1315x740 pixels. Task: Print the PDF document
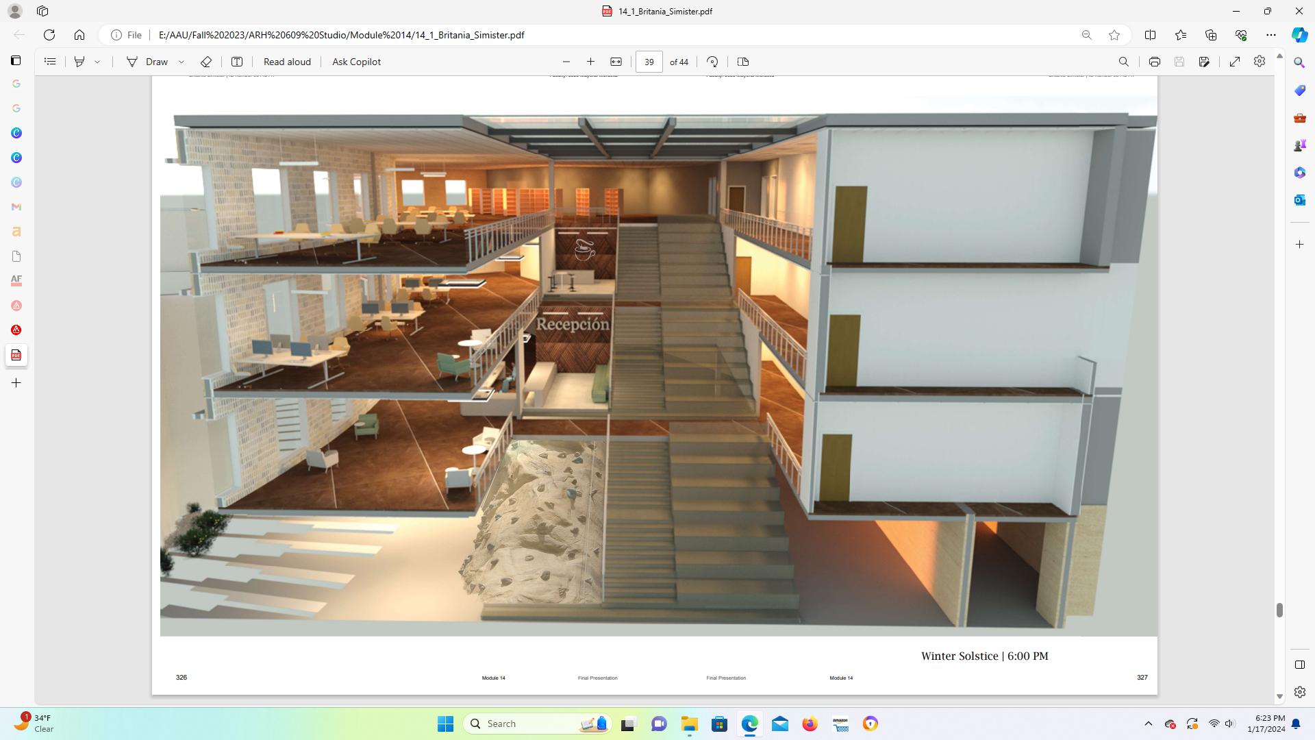point(1154,62)
